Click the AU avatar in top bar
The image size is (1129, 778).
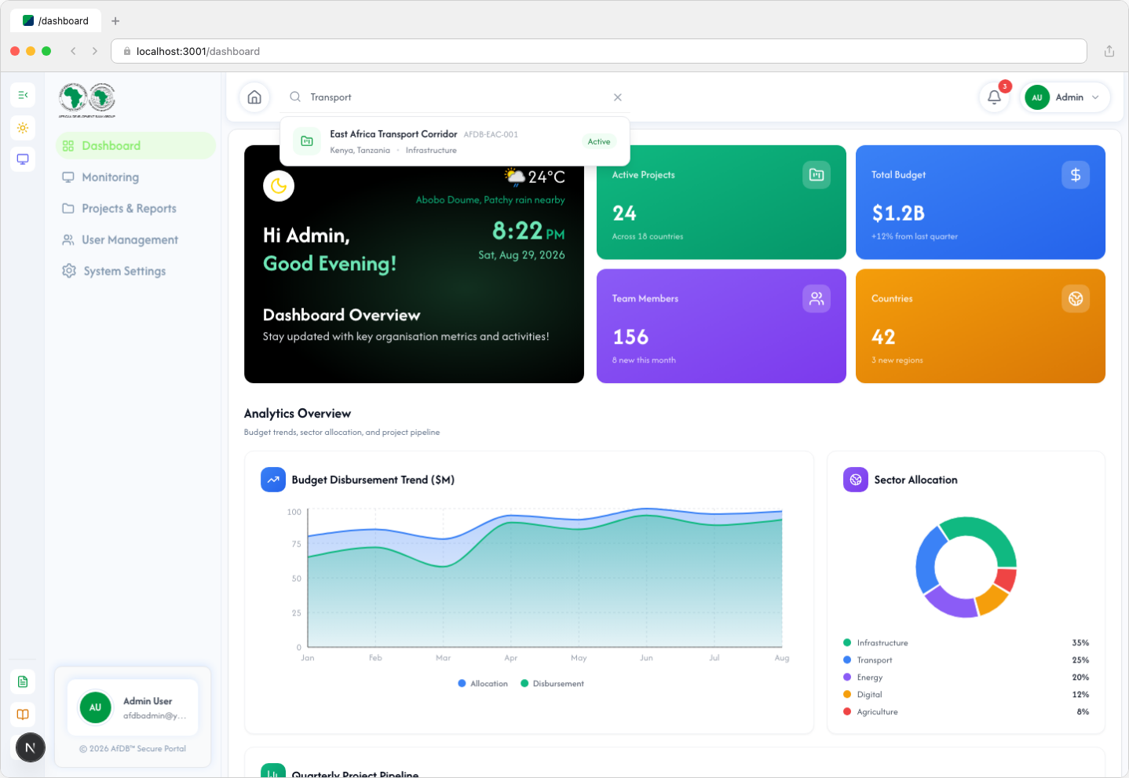click(x=1037, y=97)
